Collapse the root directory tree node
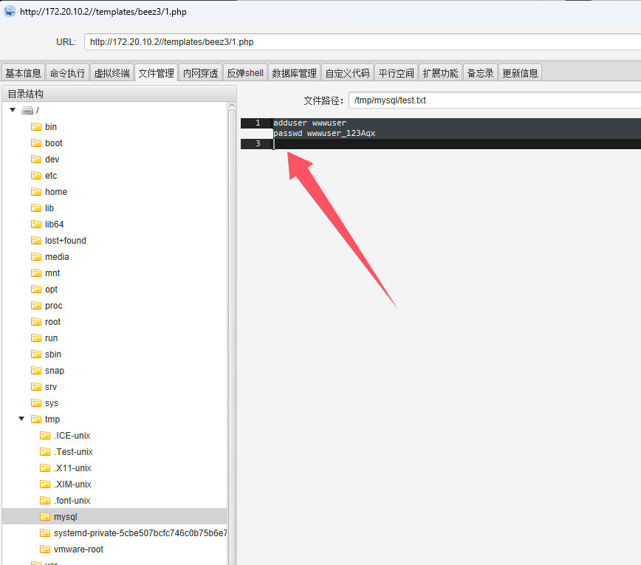This screenshot has height=565, width=641. coord(13,110)
